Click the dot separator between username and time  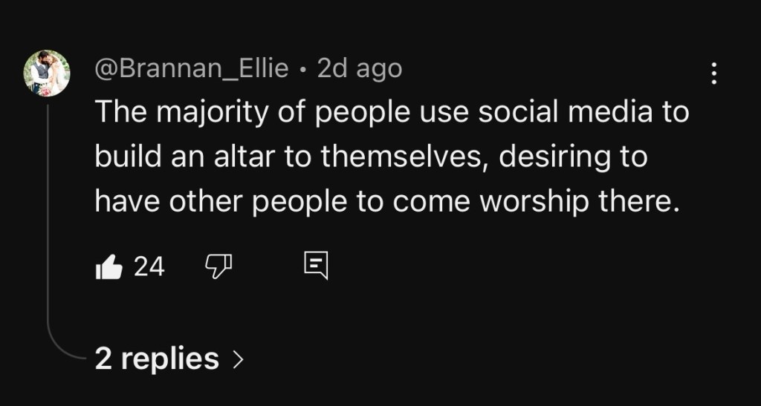click(x=303, y=70)
